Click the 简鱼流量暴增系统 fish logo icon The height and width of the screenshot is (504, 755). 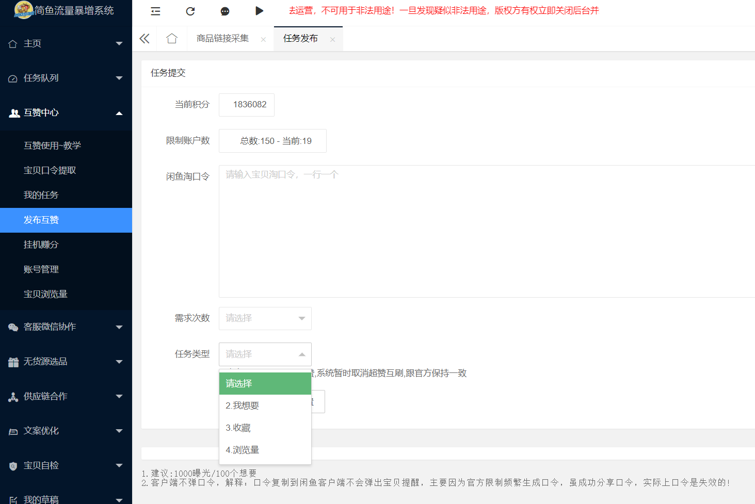point(23,10)
